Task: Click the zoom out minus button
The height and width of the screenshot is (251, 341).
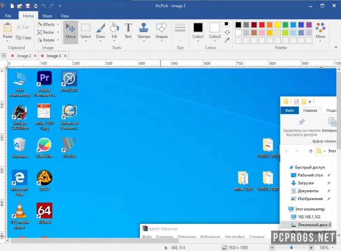Action: point(272,248)
